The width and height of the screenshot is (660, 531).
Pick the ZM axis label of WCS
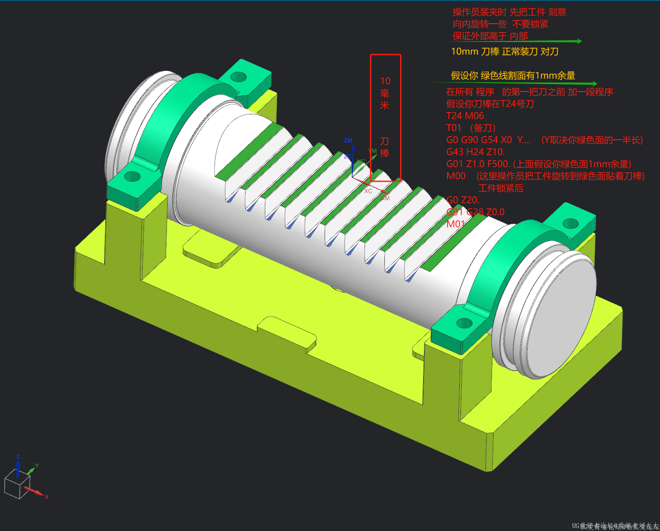point(348,140)
